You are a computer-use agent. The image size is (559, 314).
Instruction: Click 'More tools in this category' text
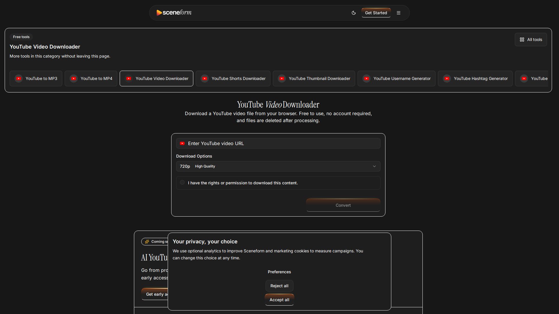click(x=60, y=56)
